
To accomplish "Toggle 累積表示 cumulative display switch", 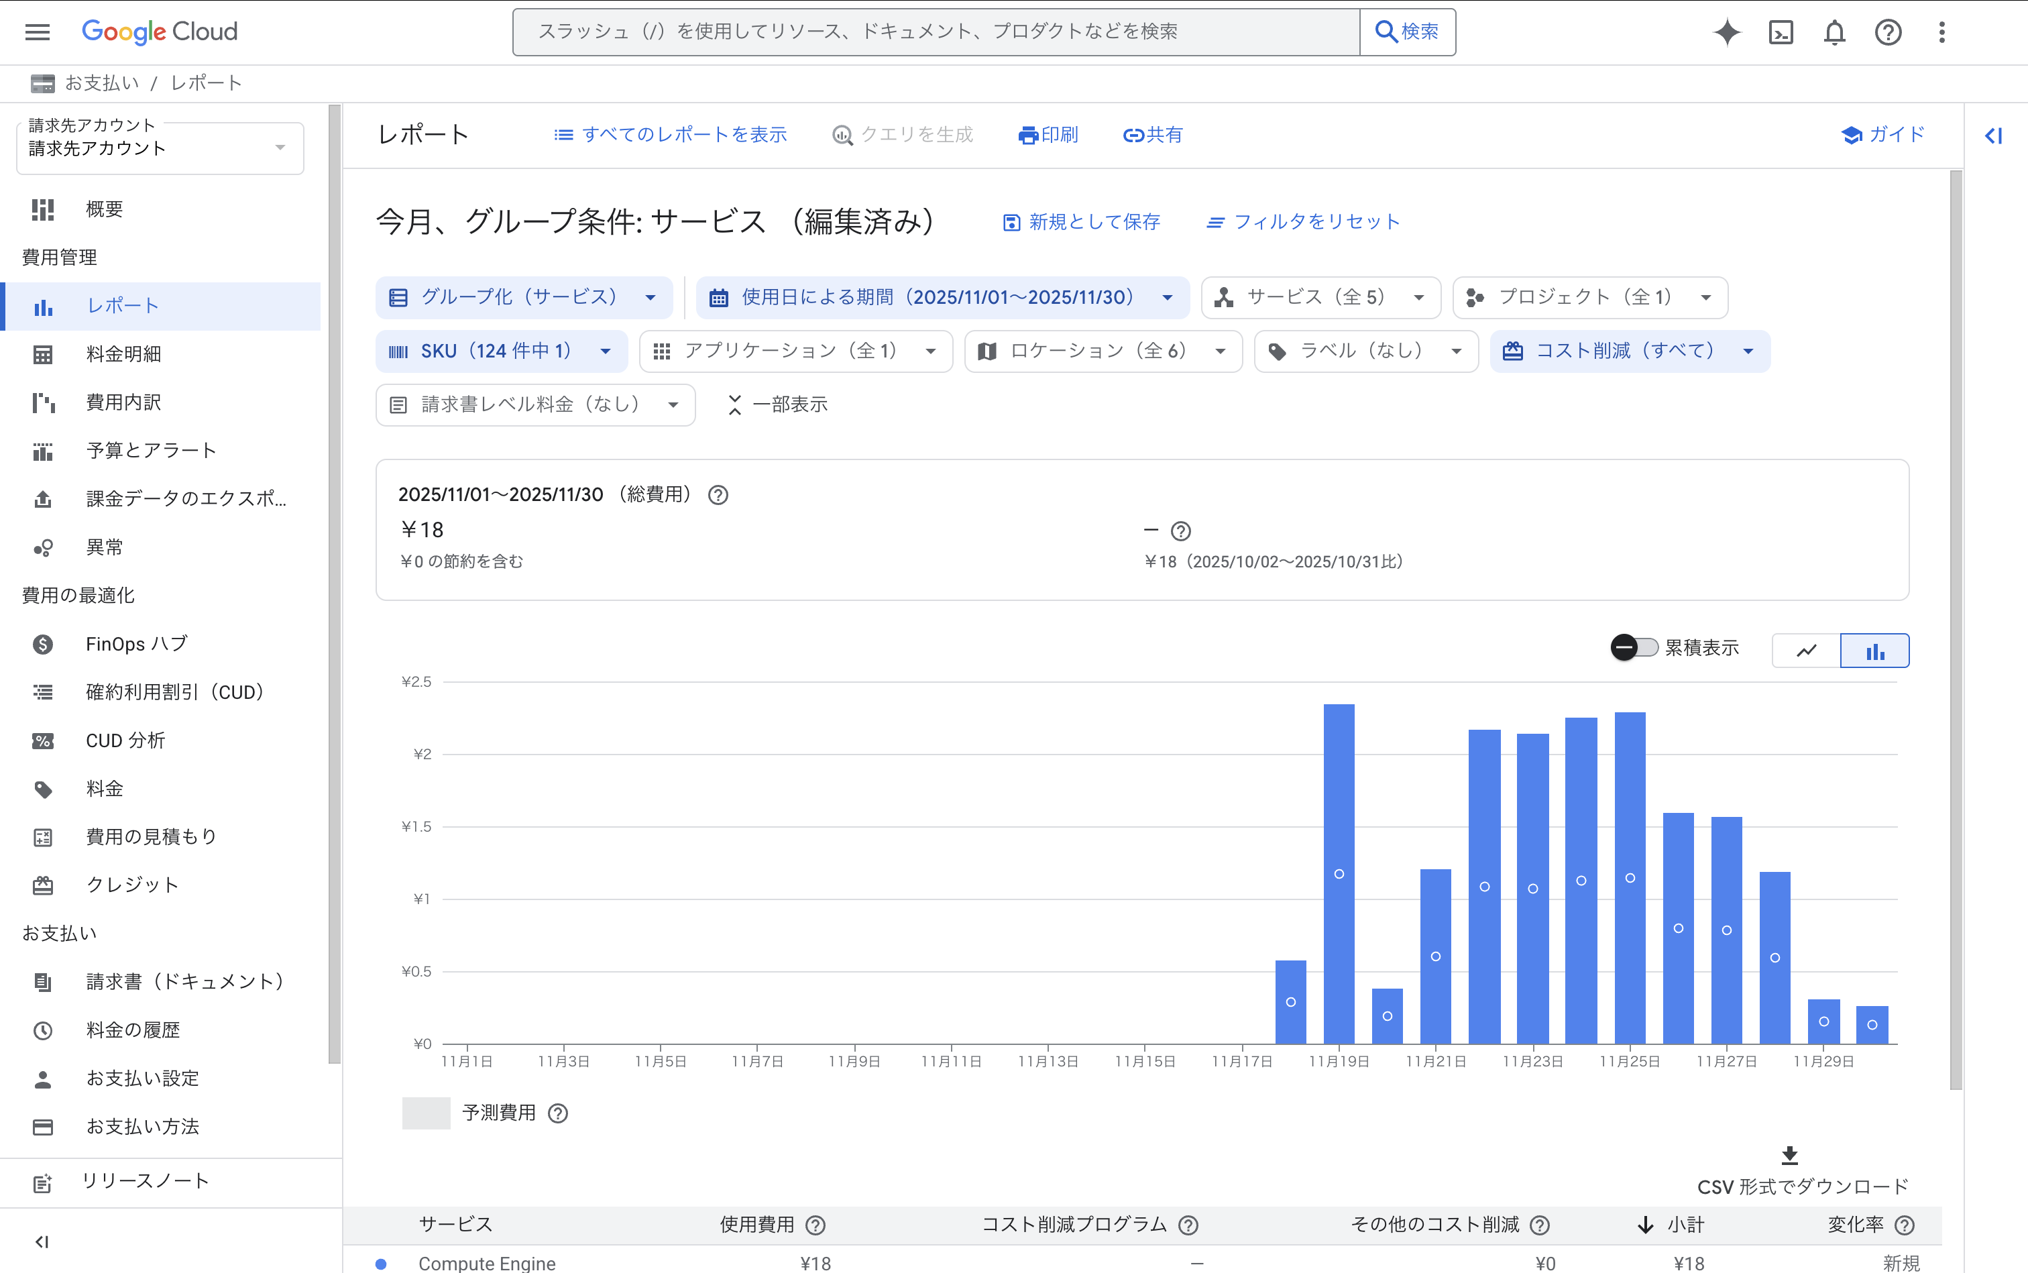I will click(1634, 647).
